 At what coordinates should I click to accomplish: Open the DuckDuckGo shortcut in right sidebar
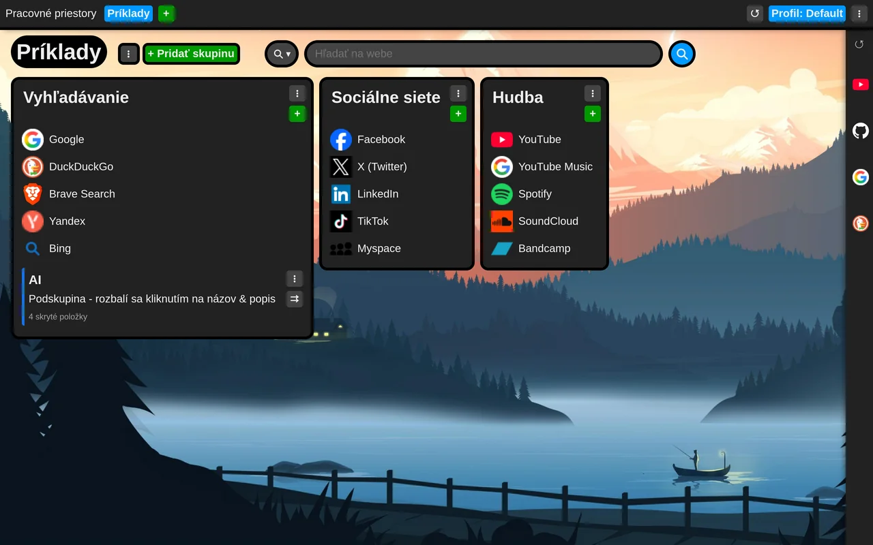pos(861,223)
